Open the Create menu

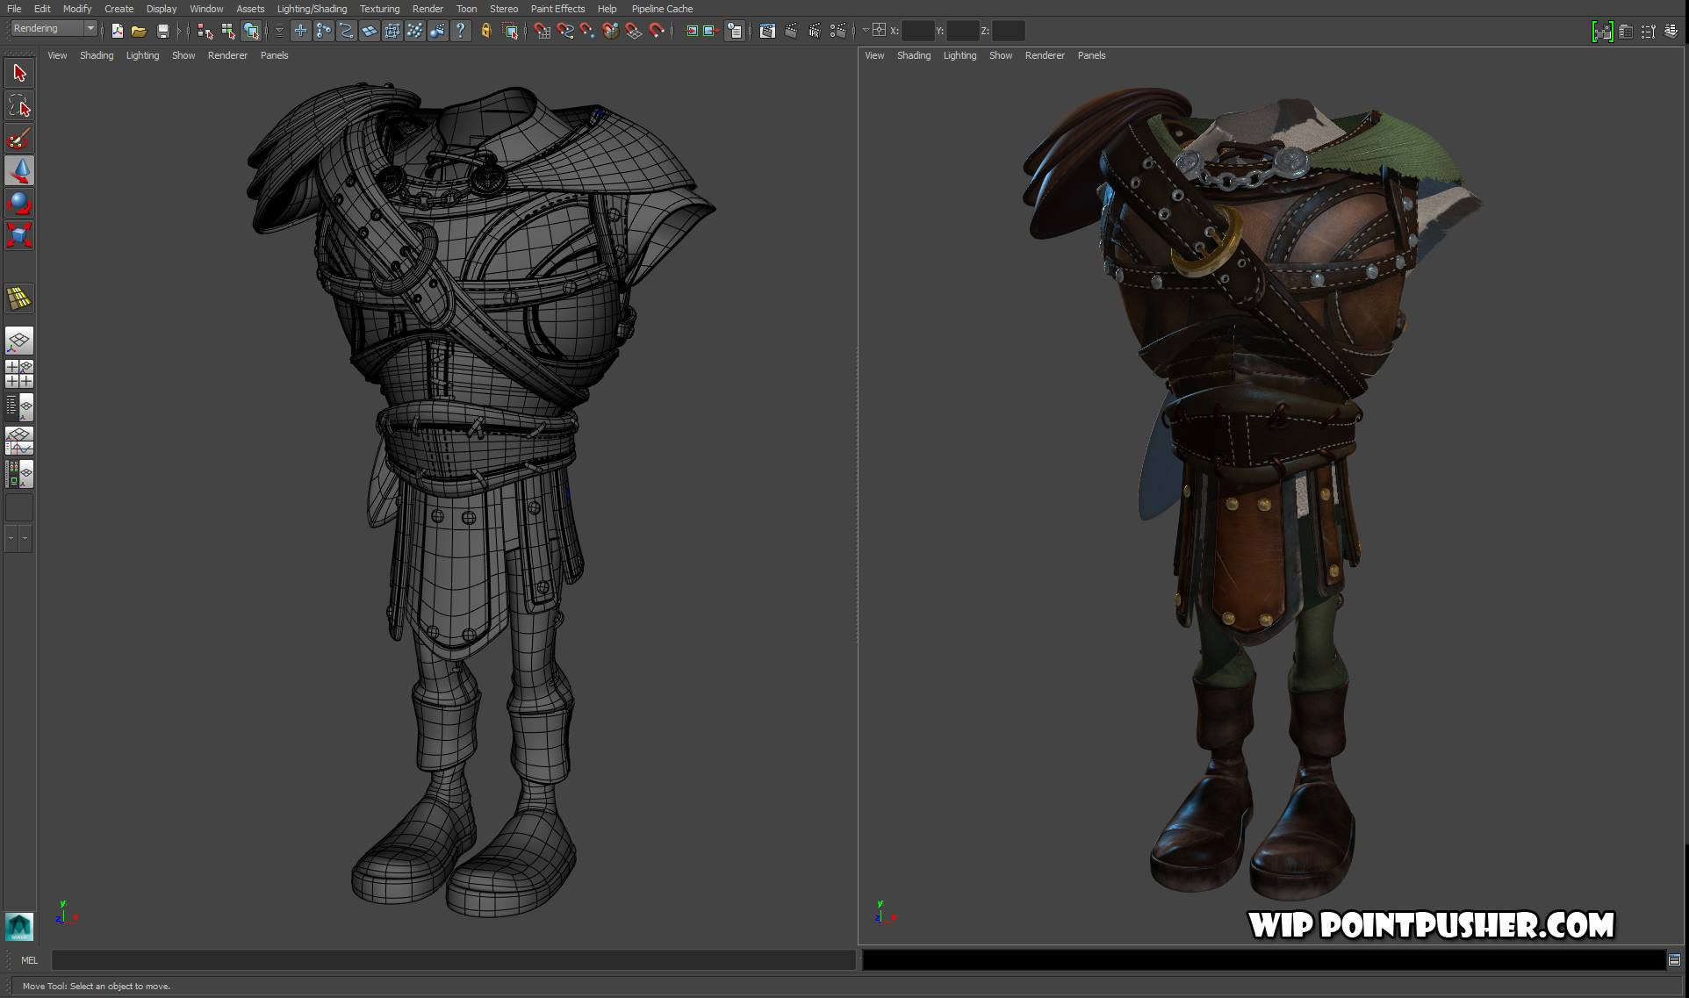point(119,9)
